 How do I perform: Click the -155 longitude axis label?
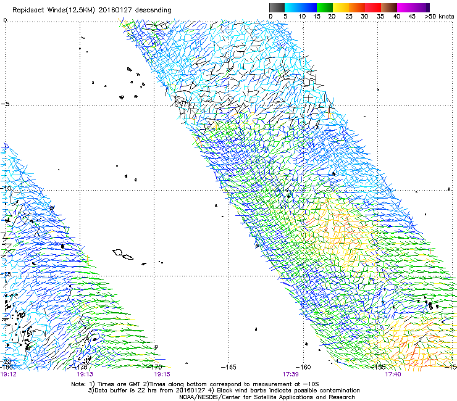click(x=378, y=367)
